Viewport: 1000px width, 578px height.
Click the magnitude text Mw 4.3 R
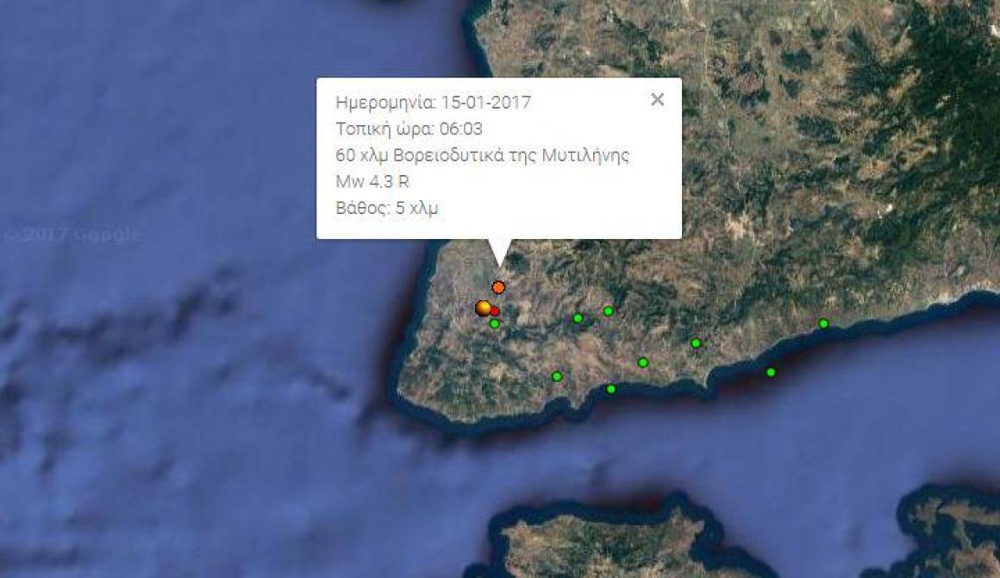coord(372,182)
